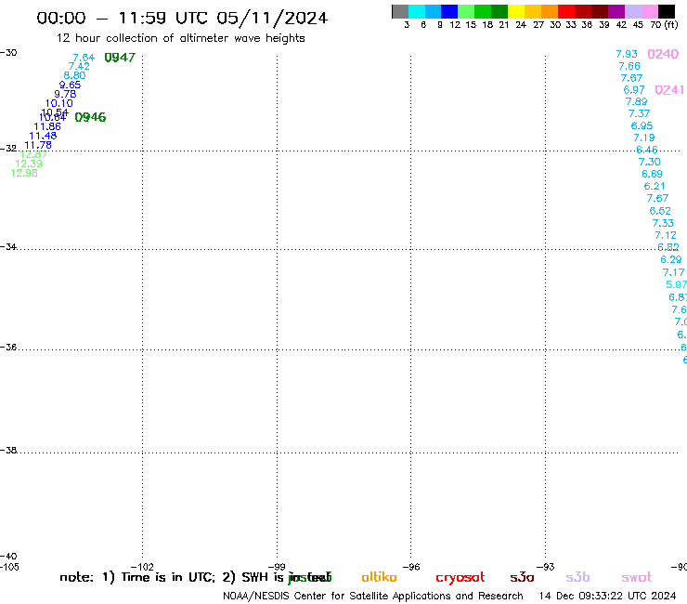The width and height of the screenshot is (687, 604).
Task: Click the light green value '12.98'
Action: tap(24, 173)
